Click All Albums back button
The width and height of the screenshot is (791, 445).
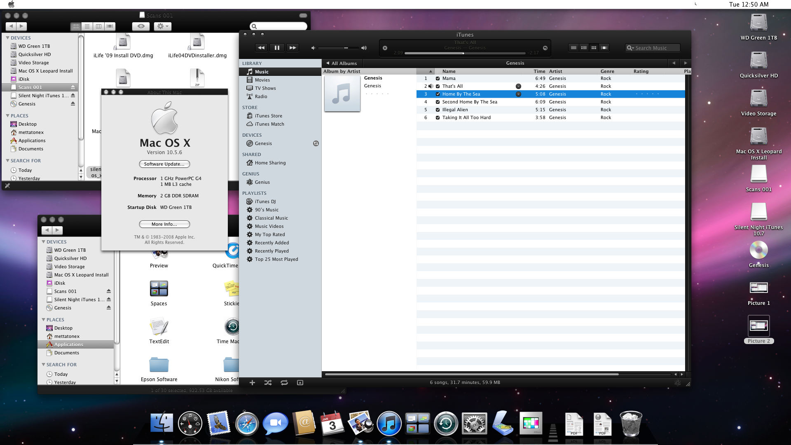(x=342, y=63)
